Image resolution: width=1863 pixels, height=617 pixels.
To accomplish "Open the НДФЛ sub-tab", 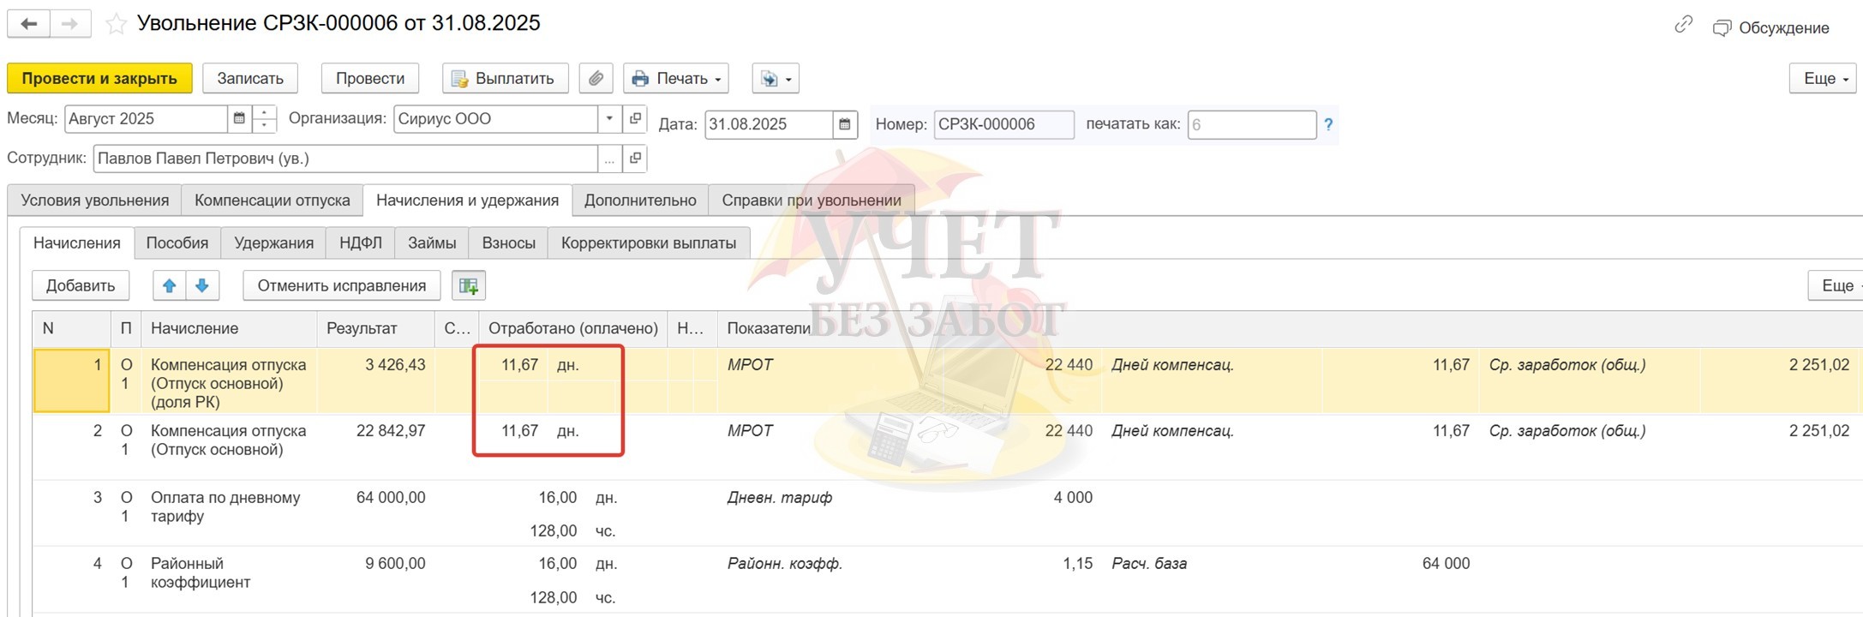I will 360,243.
